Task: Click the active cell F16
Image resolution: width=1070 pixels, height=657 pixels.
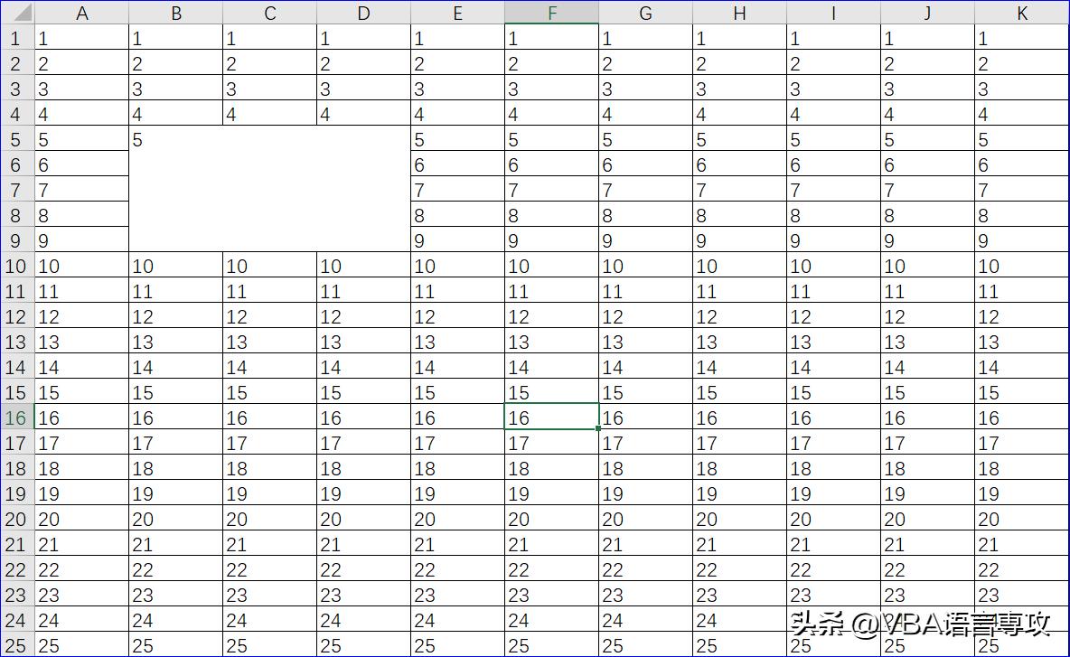Action: pos(551,418)
